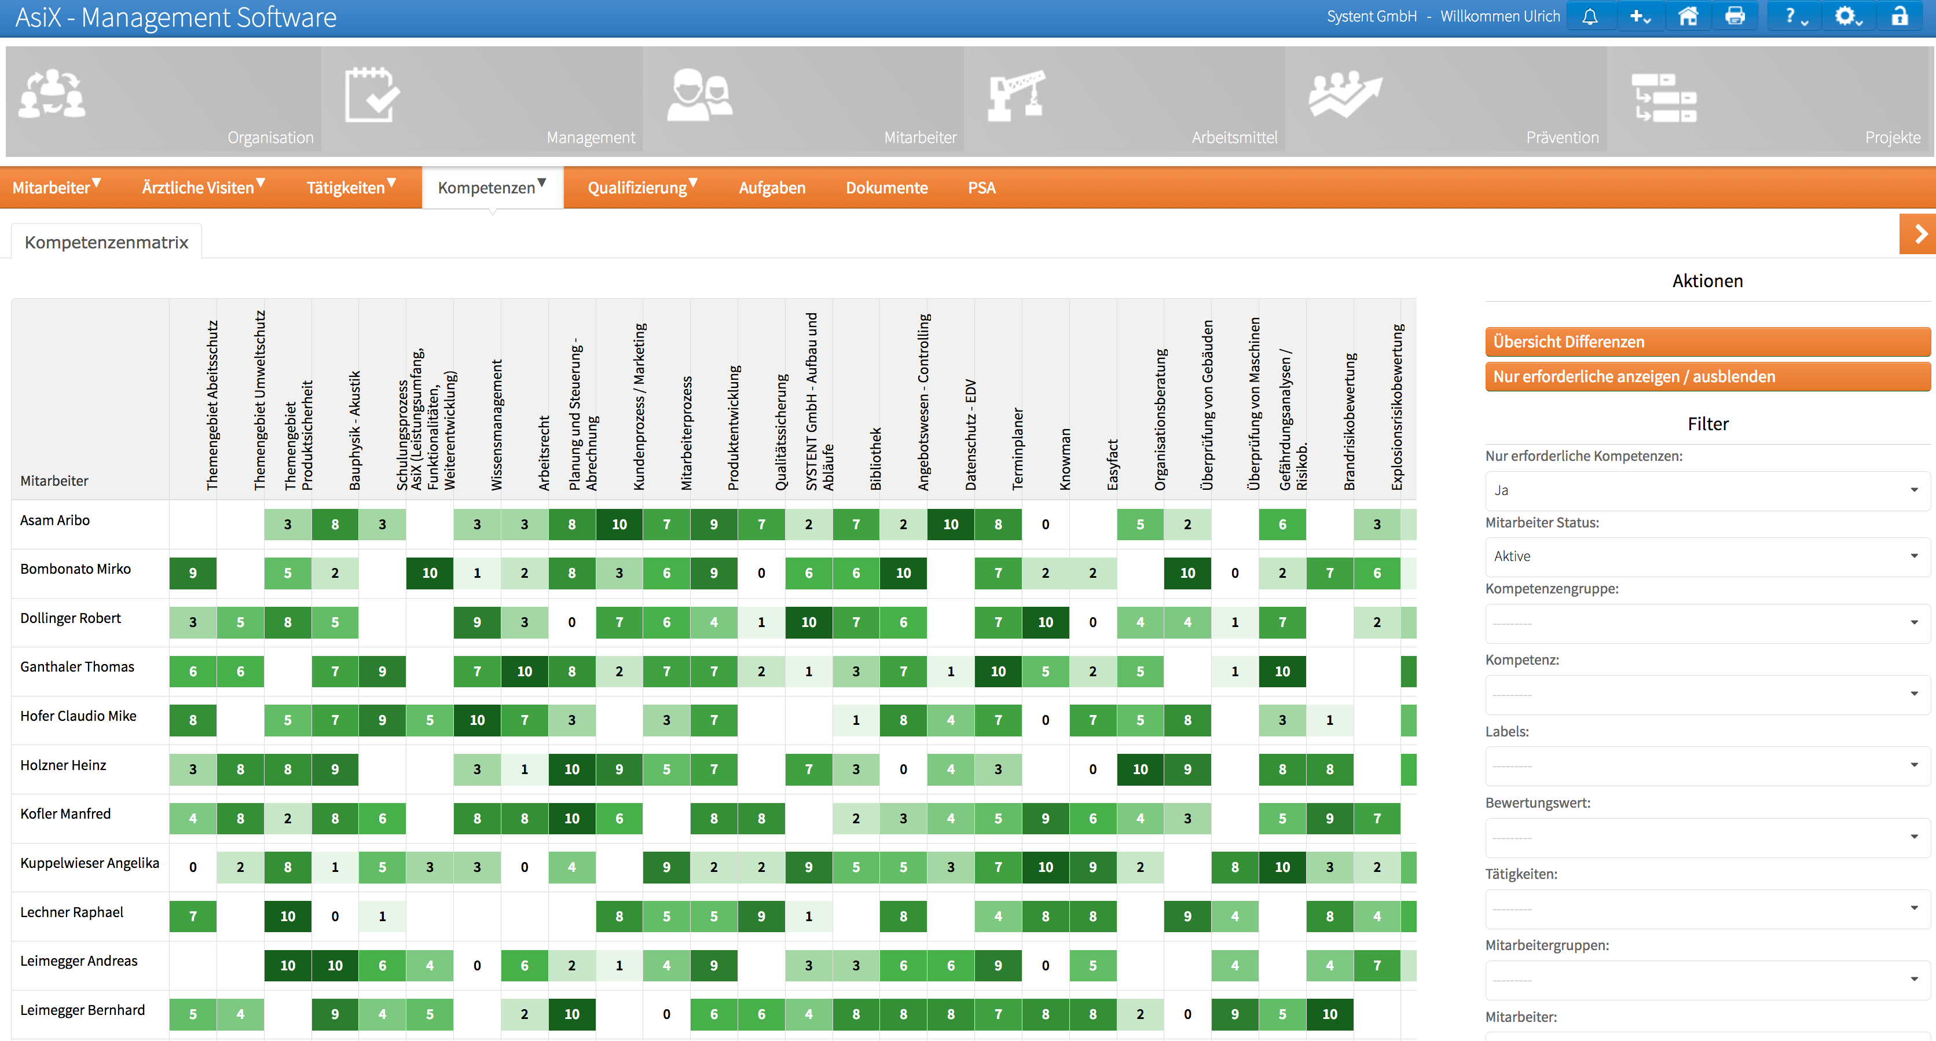Expand the orange side panel arrow

1917,234
